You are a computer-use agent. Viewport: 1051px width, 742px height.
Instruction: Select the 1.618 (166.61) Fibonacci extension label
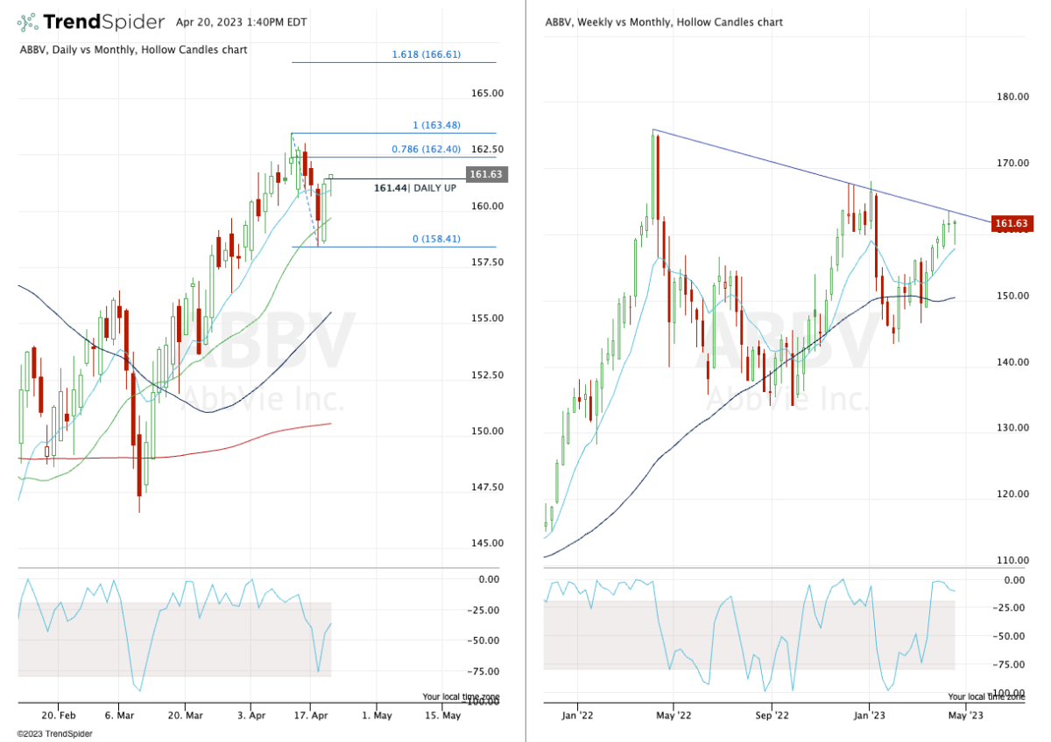427,54
